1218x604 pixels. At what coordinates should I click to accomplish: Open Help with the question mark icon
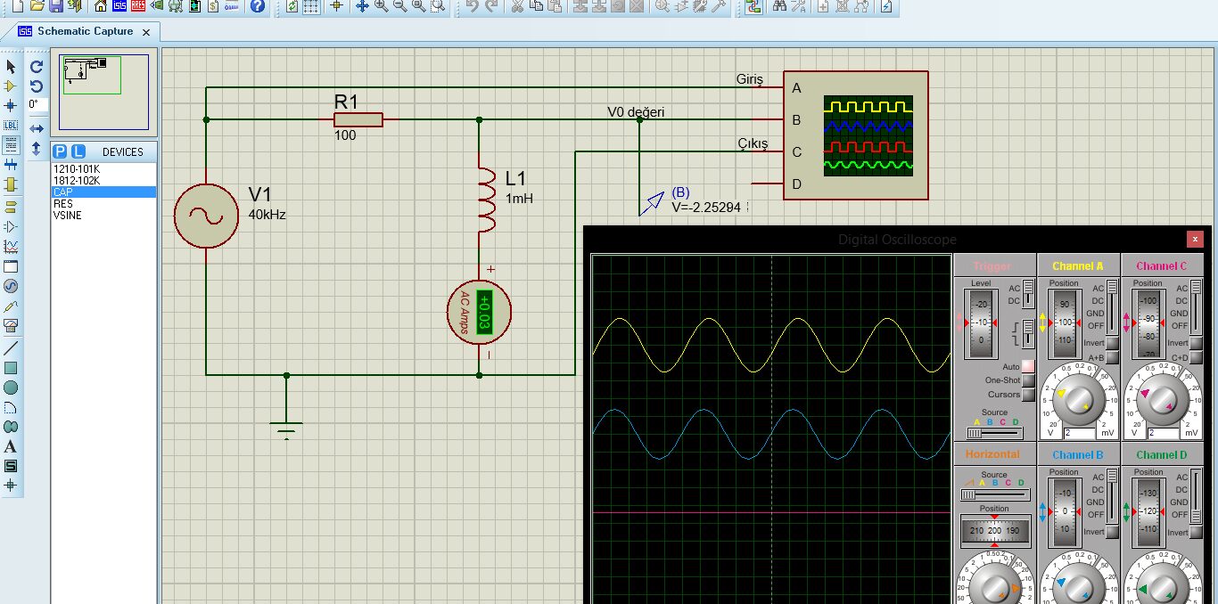pyautogui.click(x=258, y=6)
